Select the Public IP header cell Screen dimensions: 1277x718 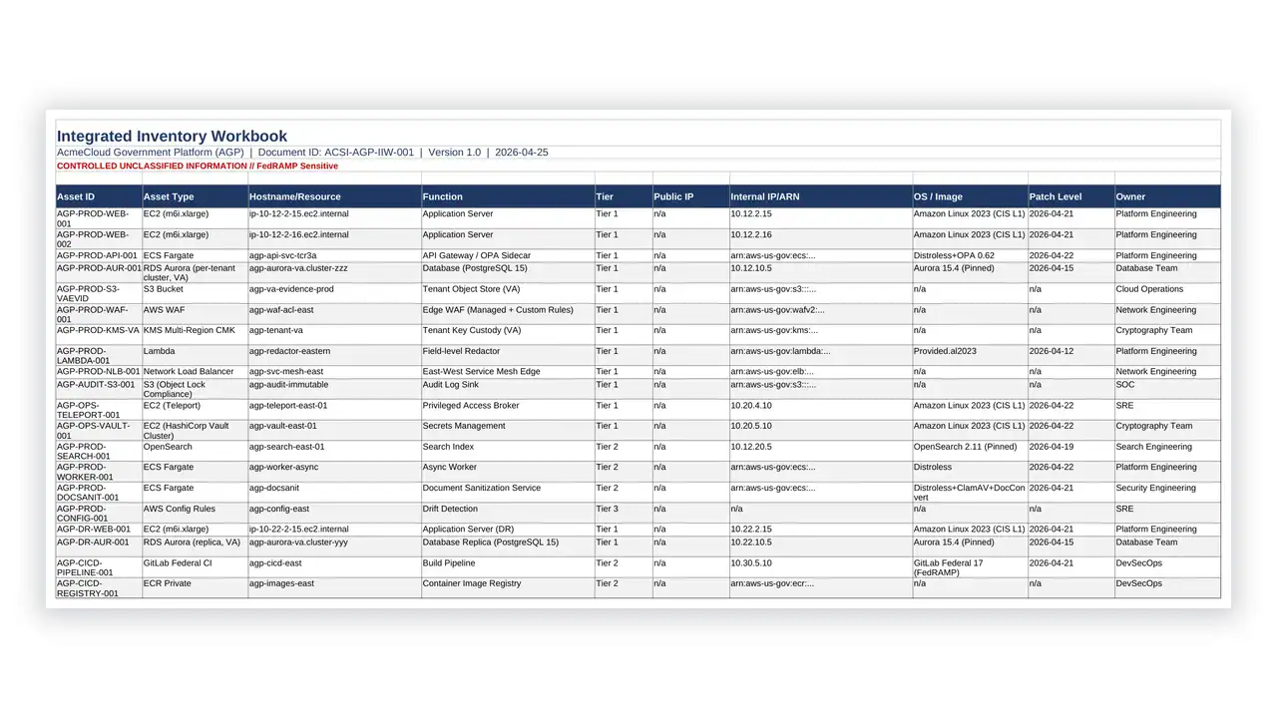pyautogui.click(x=691, y=196)
